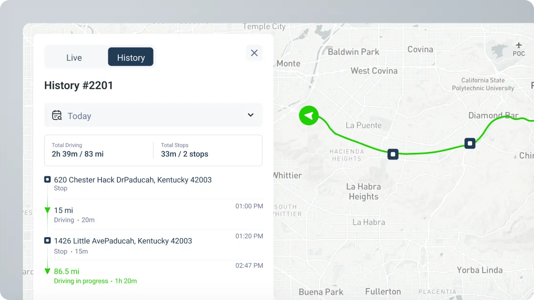Image resolution: width=534 pixels, height=300 pixels.
Task: Click the chevron arrow in date selector
Action: pos(250,115)
